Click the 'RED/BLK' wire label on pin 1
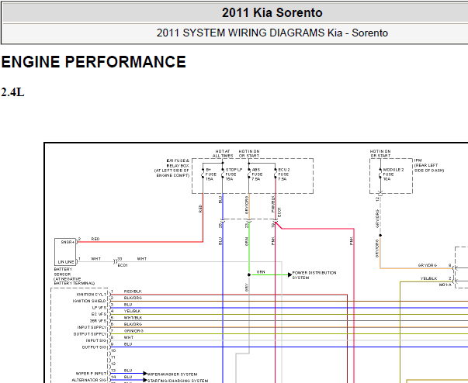Image resolution: width=468 pixels, height=383 pixels. point(133,292)
